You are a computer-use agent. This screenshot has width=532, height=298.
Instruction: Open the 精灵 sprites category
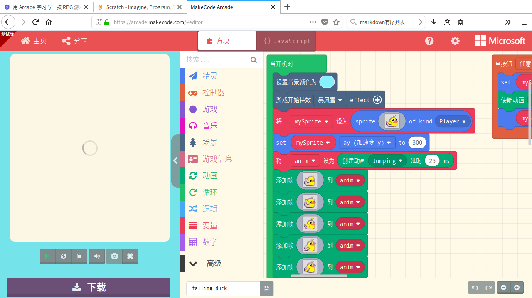[221, 76]
